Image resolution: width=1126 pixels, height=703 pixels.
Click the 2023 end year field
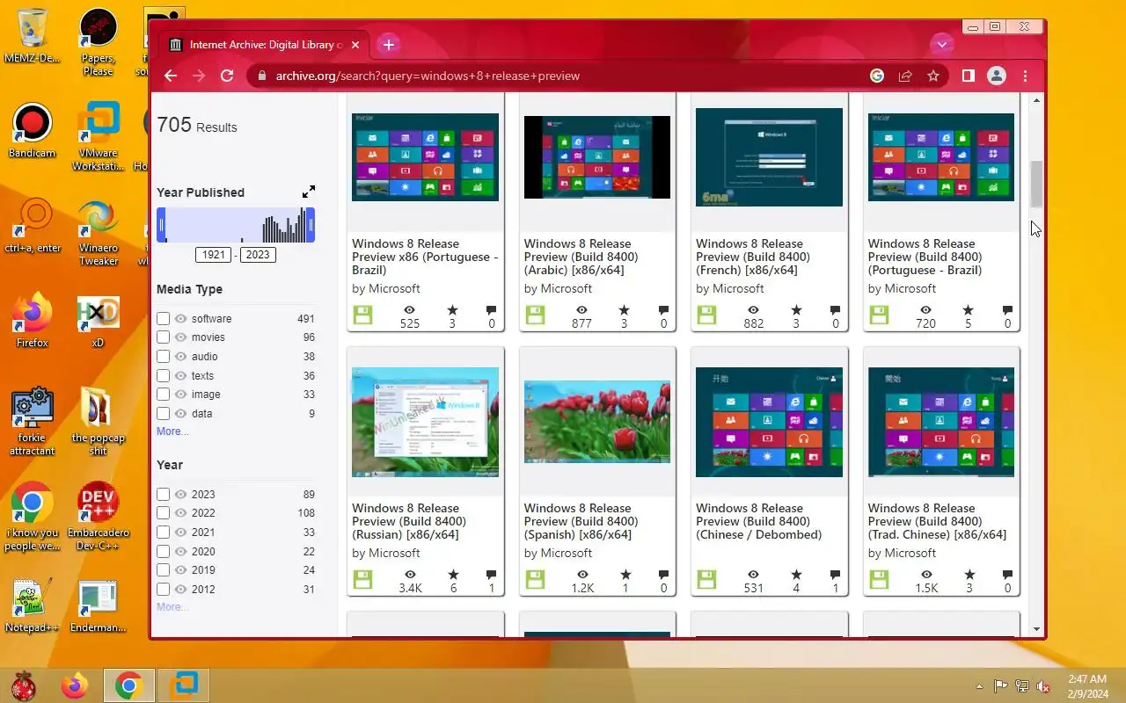pos(258,255)
